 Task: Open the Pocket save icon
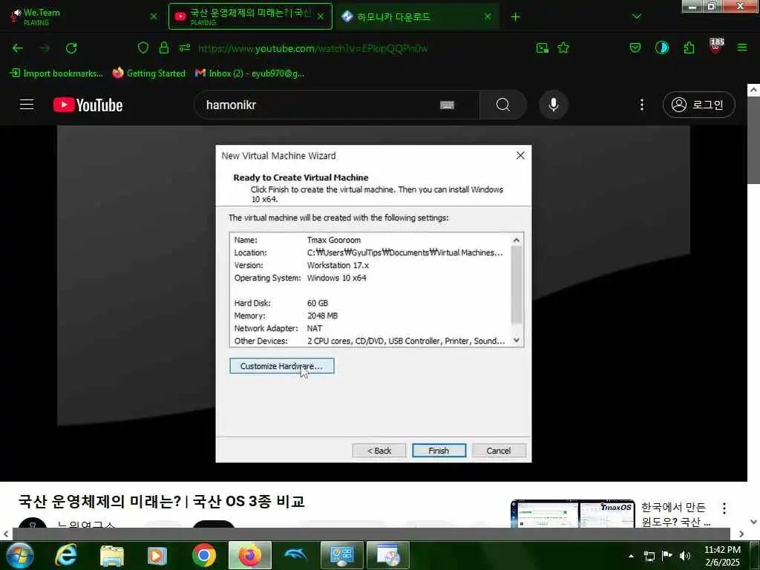635,47
